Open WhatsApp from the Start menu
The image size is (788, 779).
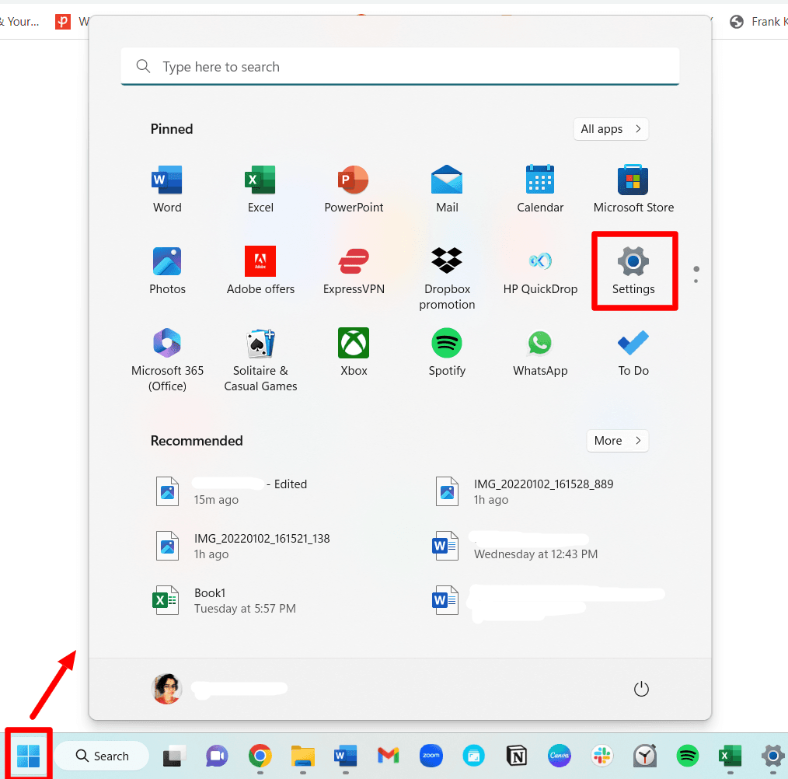click(x=539, y=343)
